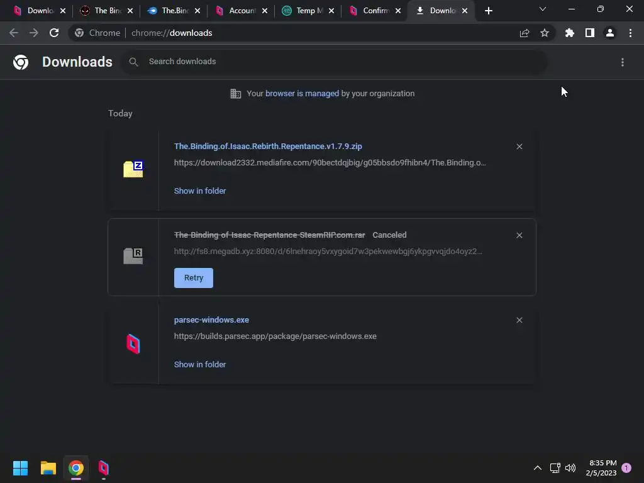The width and height of the screenshot is (644, 483).
Task: Close the Temp M tab
Action: [331, 11]
